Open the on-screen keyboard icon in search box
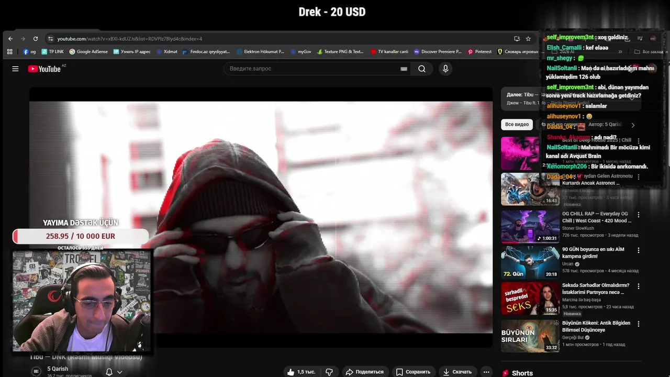The height and width of the screenshot is (377, 670). click(404, 69)
